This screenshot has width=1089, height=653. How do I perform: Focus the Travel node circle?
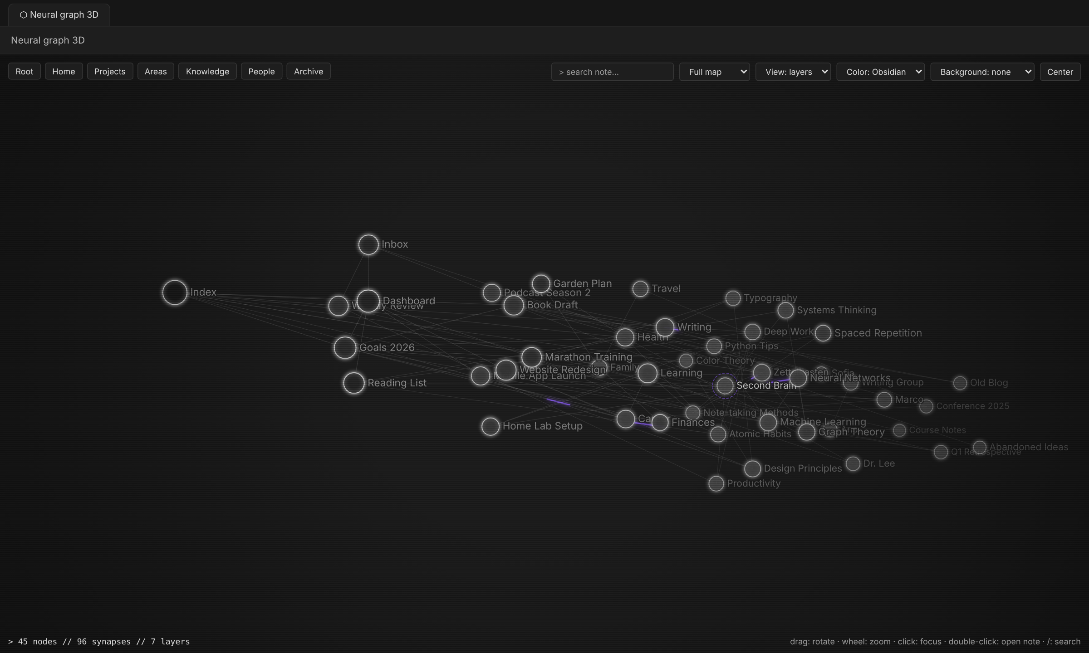point(640,289)
